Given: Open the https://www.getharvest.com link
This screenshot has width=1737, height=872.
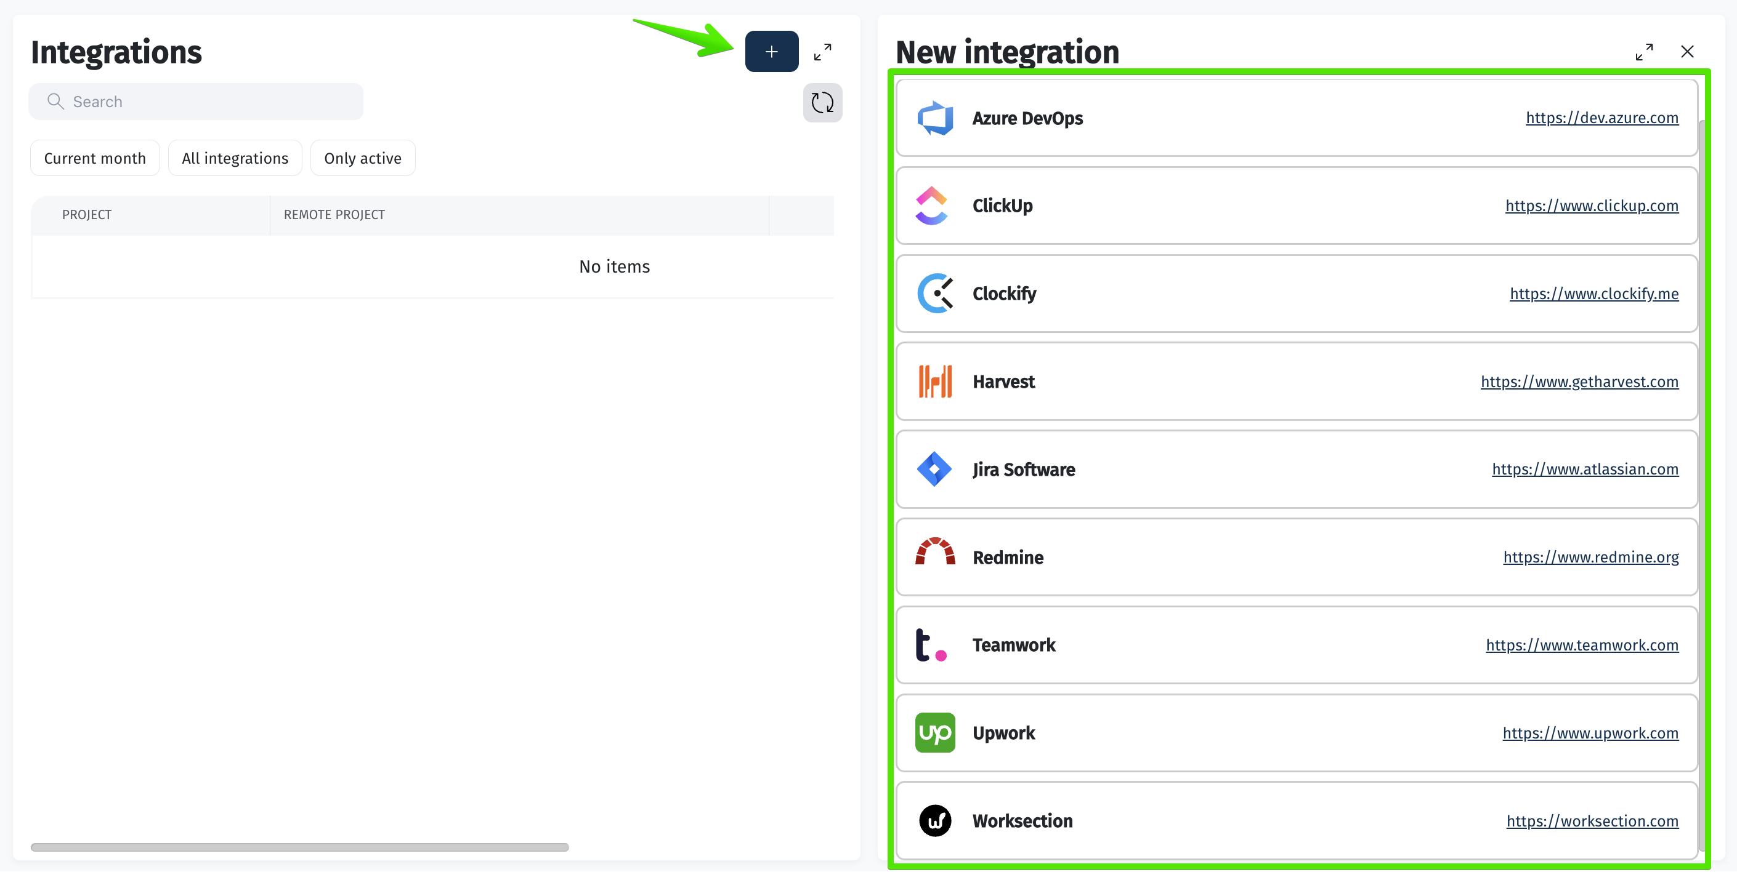Looking at the screenshot, I should tap(1579, 382).
